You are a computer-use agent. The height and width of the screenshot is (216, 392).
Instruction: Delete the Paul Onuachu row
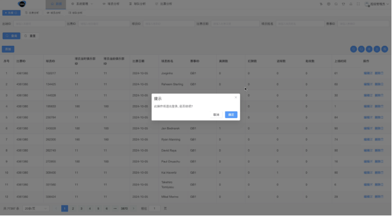[379, 162]
